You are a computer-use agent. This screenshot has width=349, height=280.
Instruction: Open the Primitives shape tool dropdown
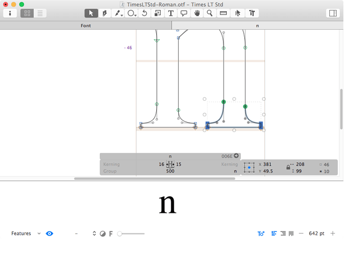pyautogui.click(x=131, y=13)
